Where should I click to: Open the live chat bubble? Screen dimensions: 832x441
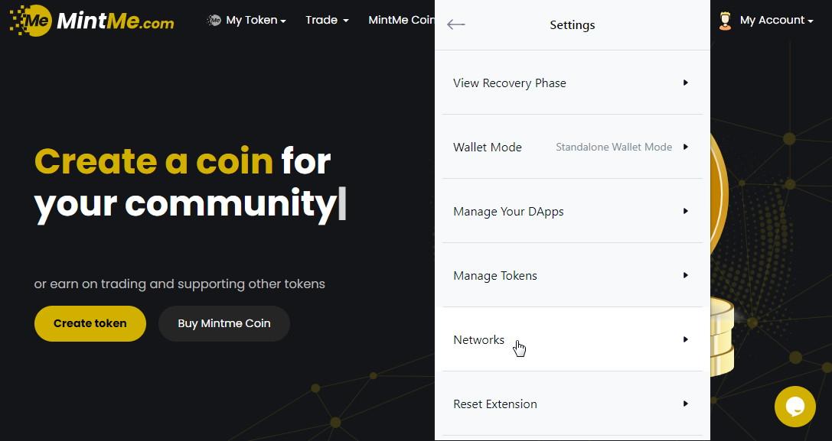pyautogui.click(x=794, y=406)
